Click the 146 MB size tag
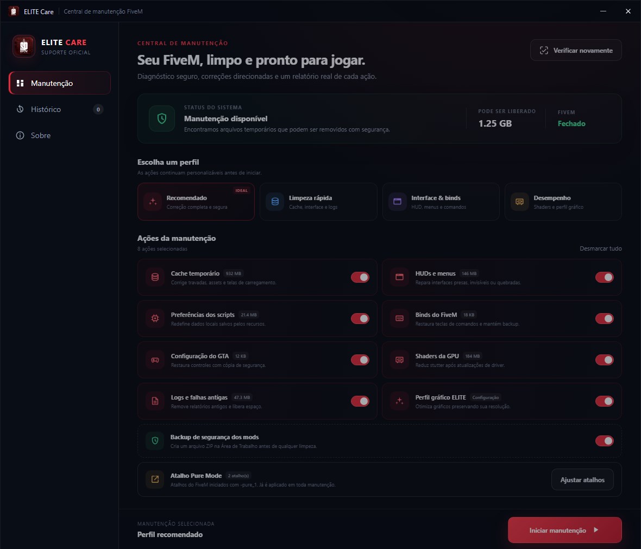The width and height of the screenshot is (641, 549). pos(469,273)
